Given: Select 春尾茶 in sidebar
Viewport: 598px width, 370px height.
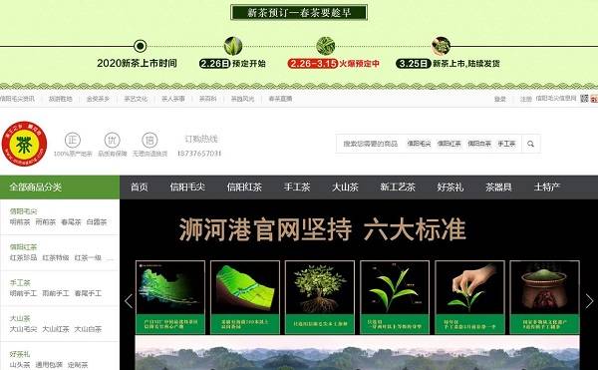Looking at the screenshot, I should coord(71,222).
